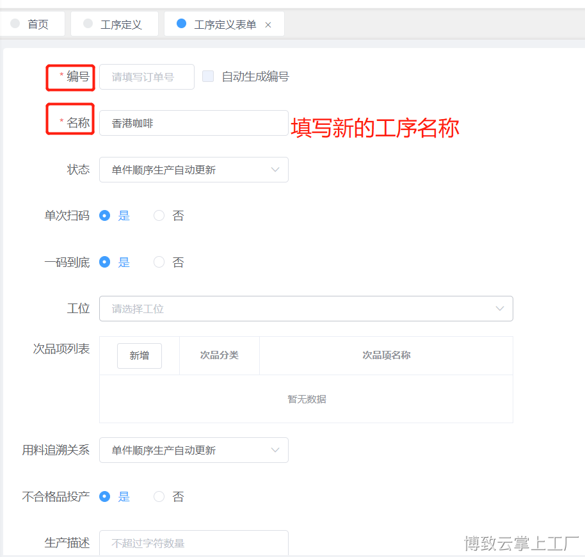Click the 次品分类 column header
Image resolution: width=585 pixels, height=557 pixels.
pyautogui.click(x=220, y=355)
